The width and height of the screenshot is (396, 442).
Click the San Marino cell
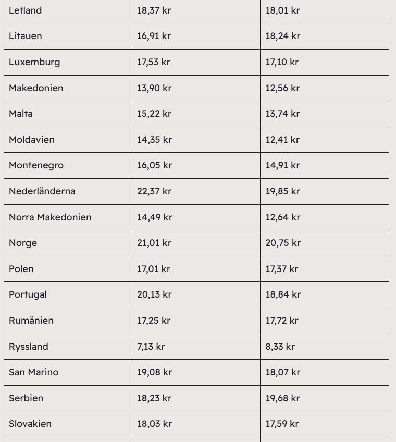[34, 372]
